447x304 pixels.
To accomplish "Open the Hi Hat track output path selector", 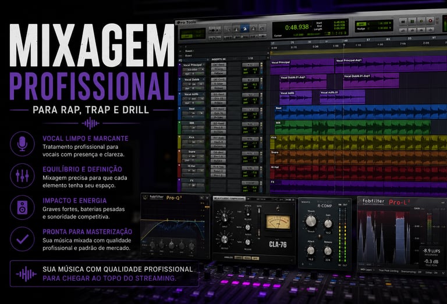I will coord(250,168).
